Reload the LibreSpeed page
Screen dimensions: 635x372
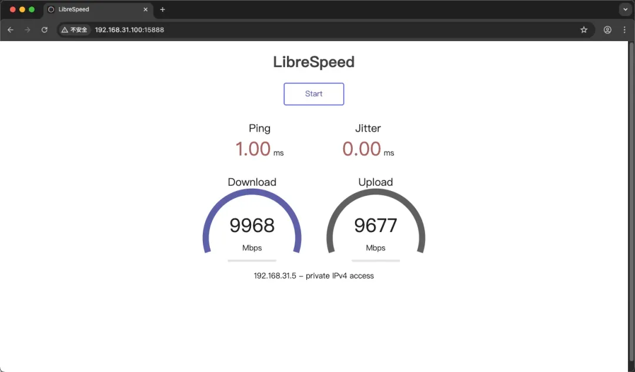point(45,29)
